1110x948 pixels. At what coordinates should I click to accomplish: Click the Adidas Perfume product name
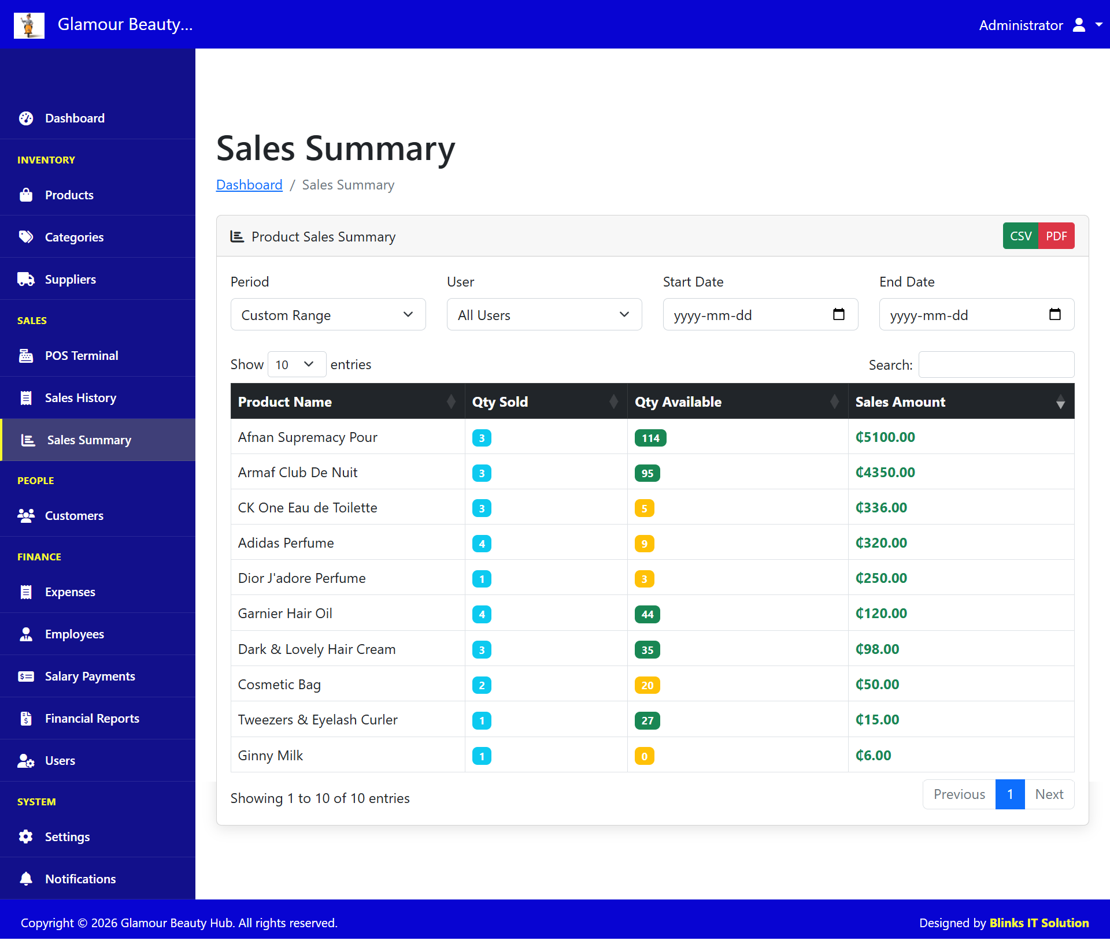(x=286, y=544)
